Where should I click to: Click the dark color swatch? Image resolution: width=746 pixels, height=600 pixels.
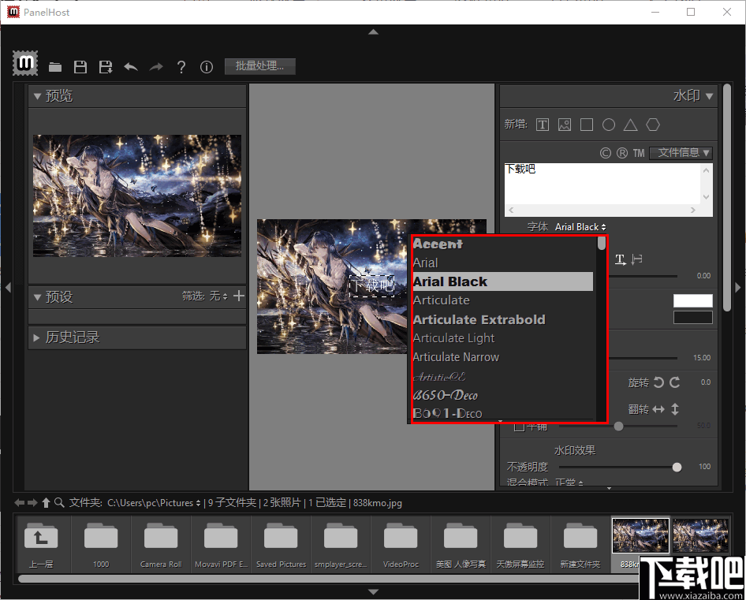[x=692, y=318]
